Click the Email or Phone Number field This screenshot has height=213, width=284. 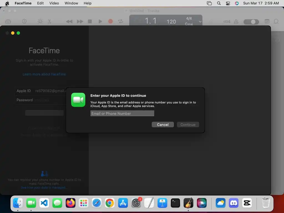122,113
